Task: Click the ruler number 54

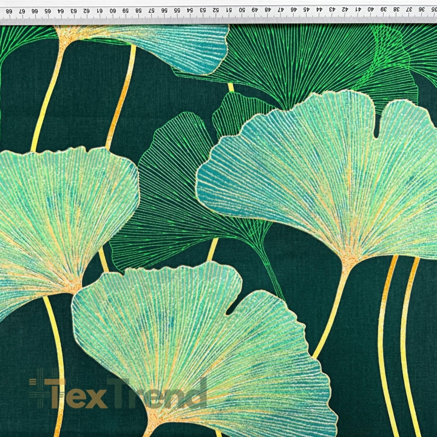Action: [x=190, y=10]
